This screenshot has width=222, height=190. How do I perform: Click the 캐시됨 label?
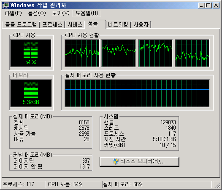coord(21,128)
